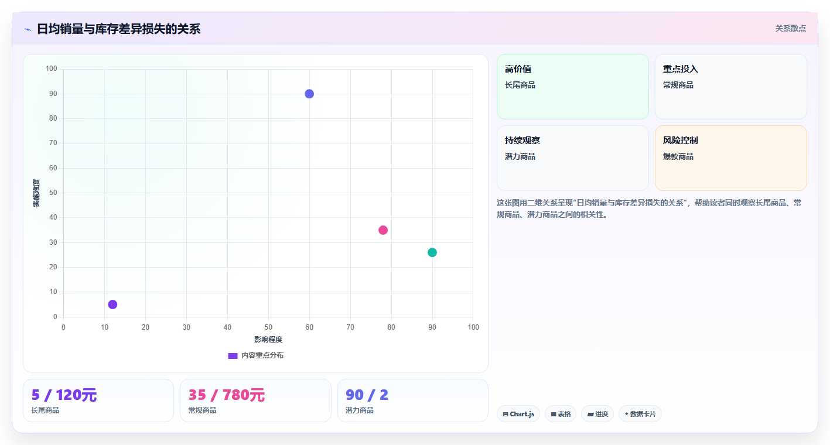Image resolution: width=830 pixels, height=445 pixels.
Task: Click the purple scatter point near x=12
Action: coord(112,304)
